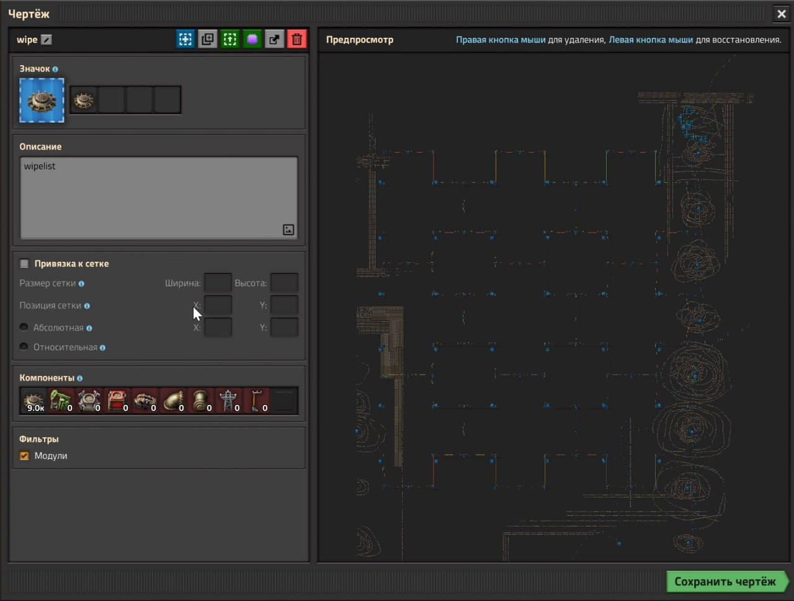Click the pencil icon to rename wipe
Viewport: 794px width, 601px height.
tap(47, 40)
